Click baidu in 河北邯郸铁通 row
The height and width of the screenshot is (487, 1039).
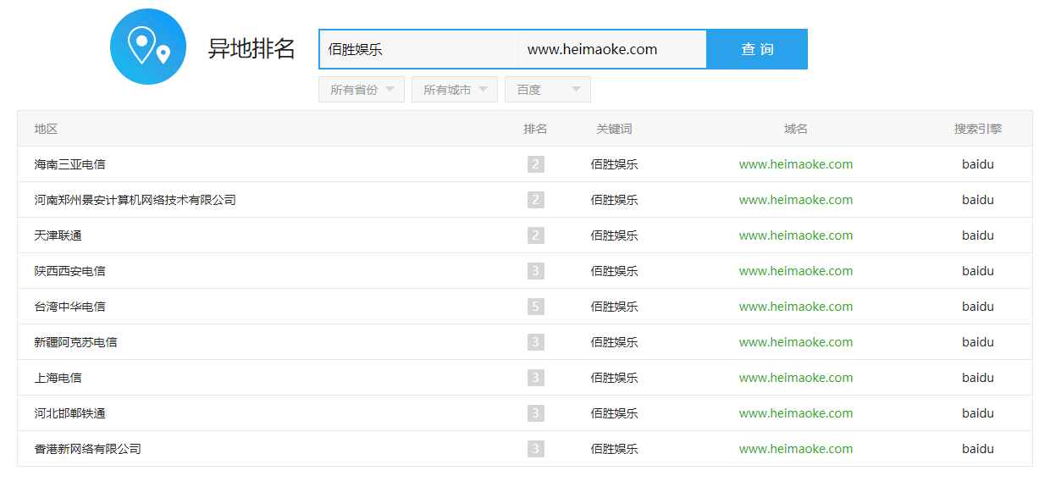pyautogui.click(x=978, y=413)
